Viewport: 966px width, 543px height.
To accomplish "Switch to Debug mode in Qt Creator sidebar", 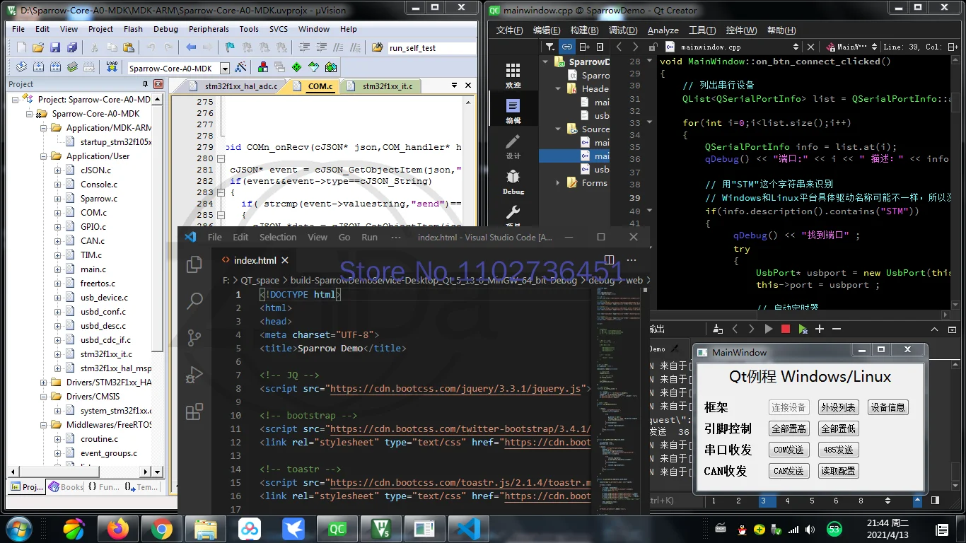I will pyautogui.click(x=513, y=180).
